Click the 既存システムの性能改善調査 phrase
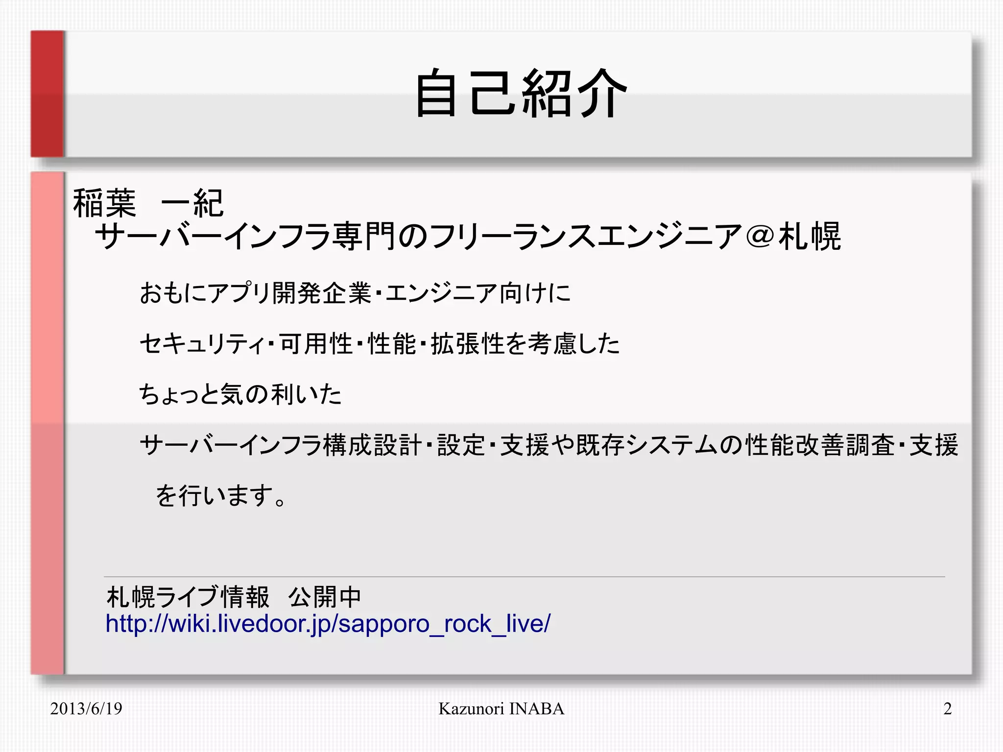 (735, 445)
